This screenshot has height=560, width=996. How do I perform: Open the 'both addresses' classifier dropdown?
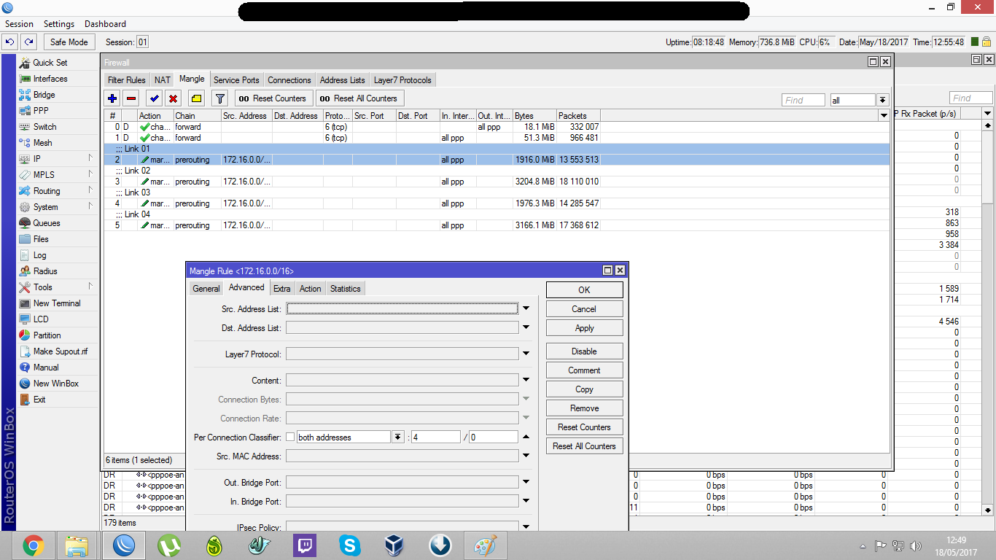click(398, 437)
